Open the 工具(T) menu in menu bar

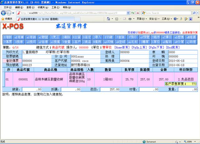pyautogui.click(x=55, y=7)
